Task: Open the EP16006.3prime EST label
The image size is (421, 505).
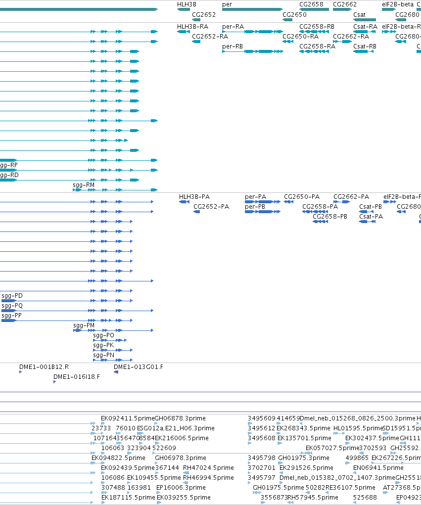Action: coord(181,488)
